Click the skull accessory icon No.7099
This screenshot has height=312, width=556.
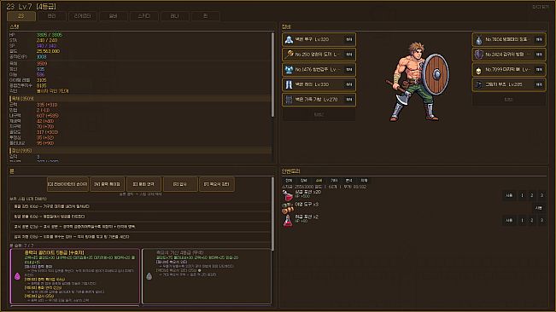[x=478, y=70]
